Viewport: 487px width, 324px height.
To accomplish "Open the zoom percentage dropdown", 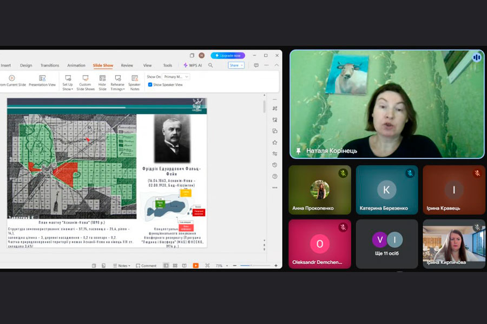I will point(222,266).
